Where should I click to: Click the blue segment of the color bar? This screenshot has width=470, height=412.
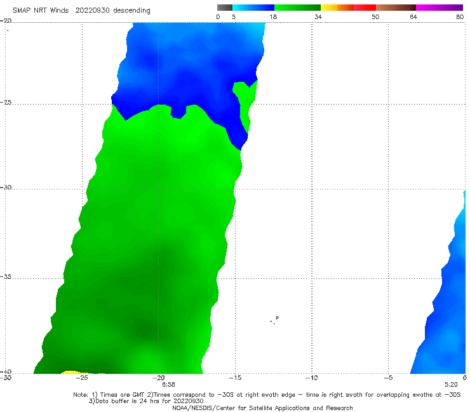[x=253, y=8]
